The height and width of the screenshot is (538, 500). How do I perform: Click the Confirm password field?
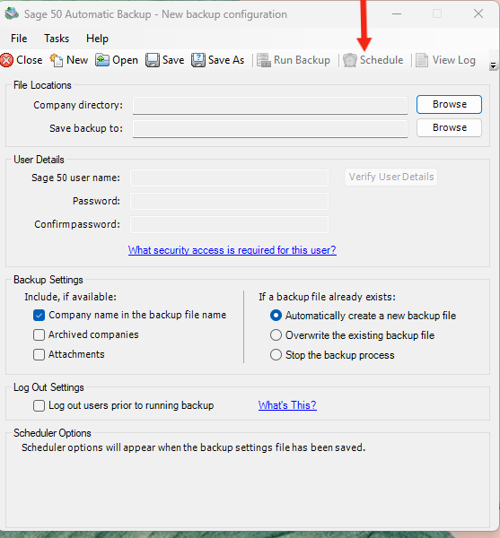[x=229, y=224]
